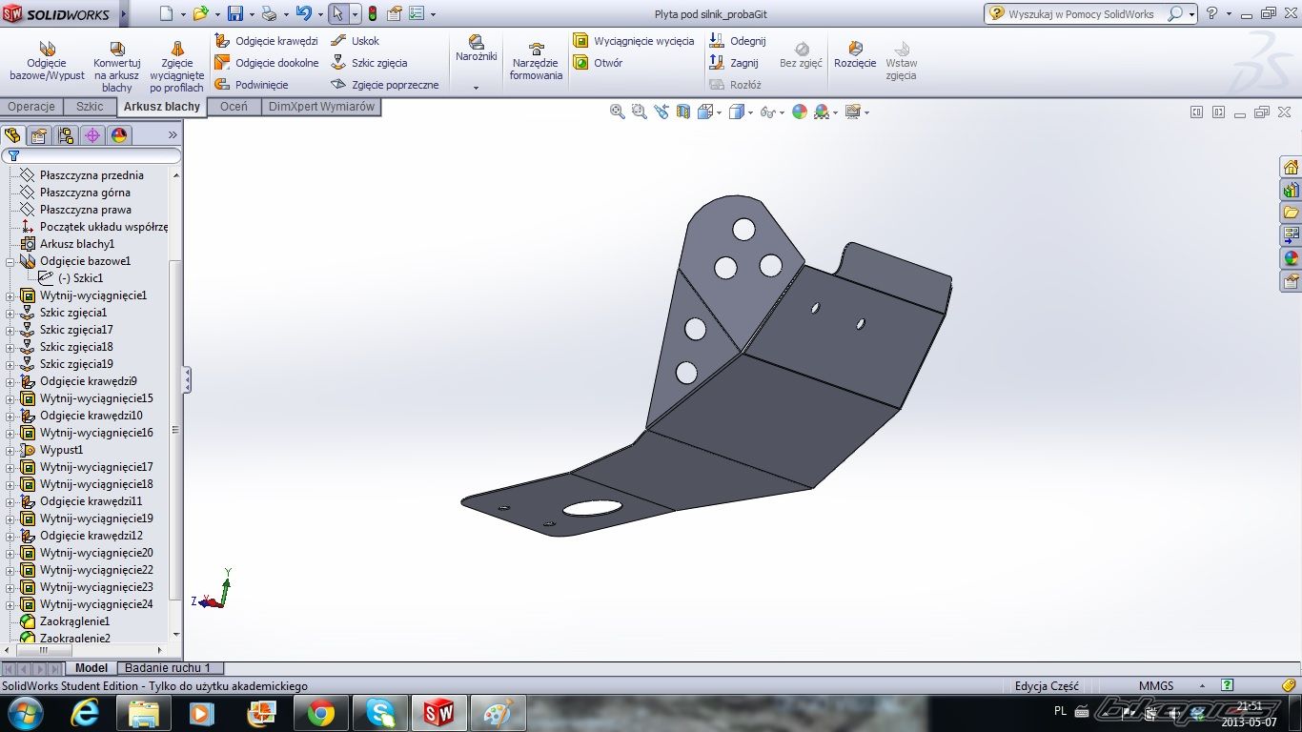Viewport: 1302px width, 732px height.
Task: Open the DimXpertManager tab icon
Action: (92, 135)
